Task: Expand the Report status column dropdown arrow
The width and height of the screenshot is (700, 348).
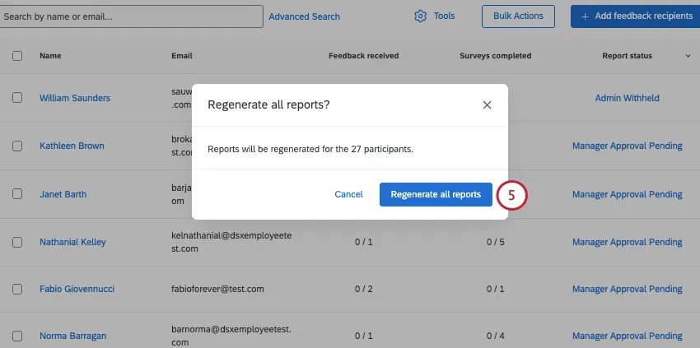Action: click(x=688, y=56)
